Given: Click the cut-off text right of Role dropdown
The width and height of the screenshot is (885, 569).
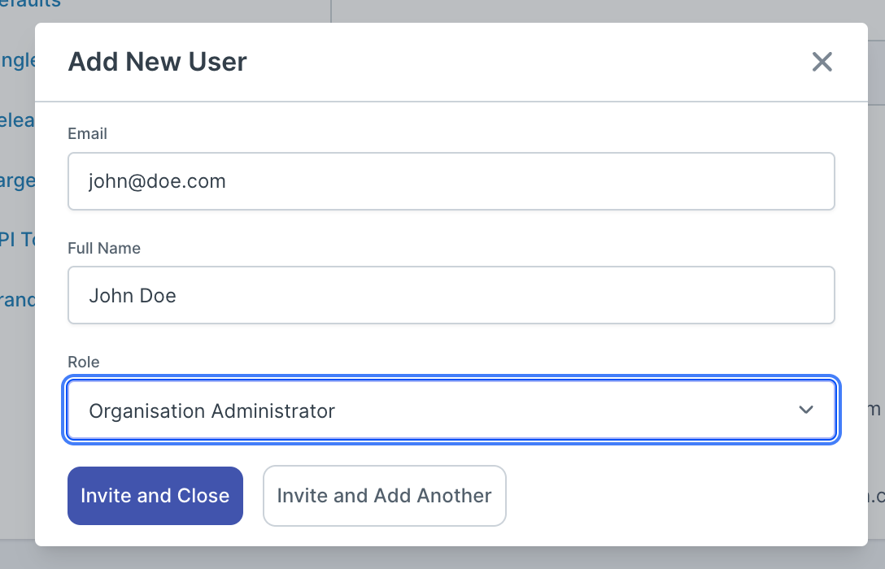Looking at the screenshot, I should pos(875,410).
